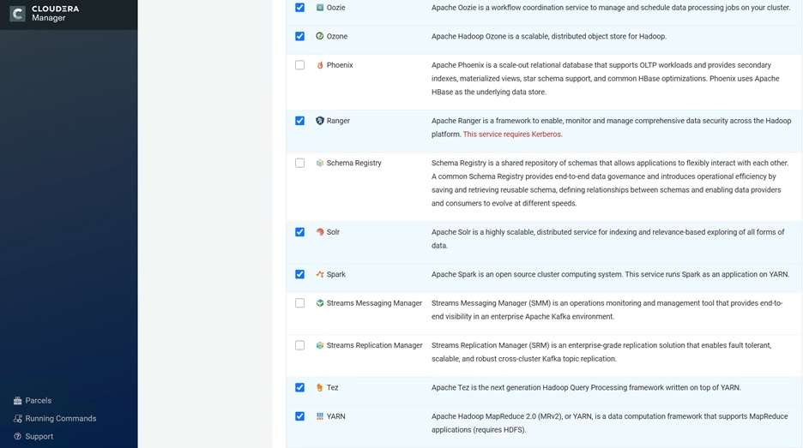Click the Apache Oozie description text
The image size is (803, 448).
coord(611,8)
